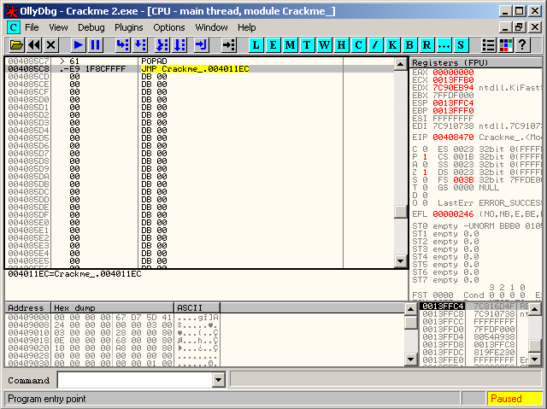Screen dimensions: 547x409
Task: Click EFL value 00000246
Action: coord(453,214)
